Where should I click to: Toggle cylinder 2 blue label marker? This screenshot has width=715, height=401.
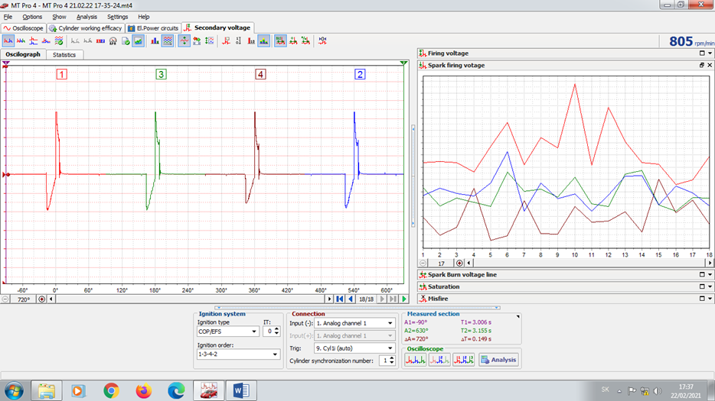(x=360, y=74)
